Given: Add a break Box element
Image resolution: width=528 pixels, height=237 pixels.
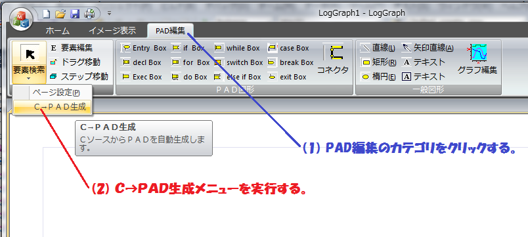Looking at the screenshot, I should (x=291, y=62).
